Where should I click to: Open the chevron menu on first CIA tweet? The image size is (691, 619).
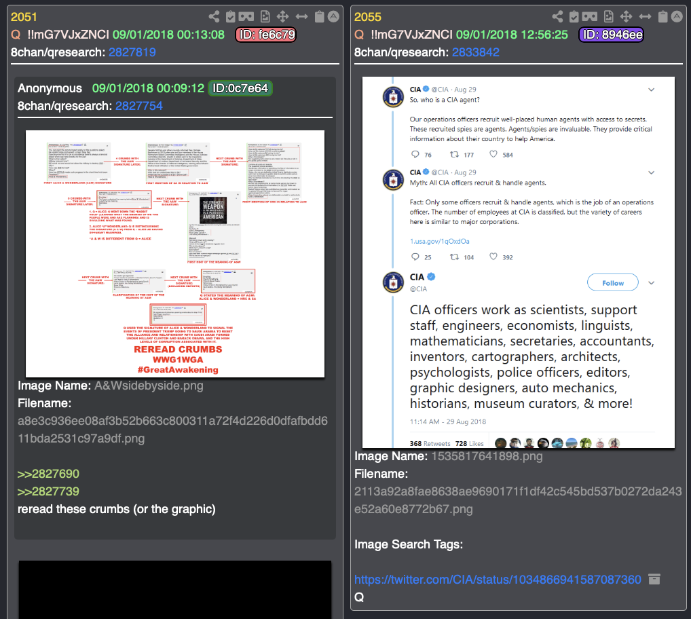pos(652,90)
